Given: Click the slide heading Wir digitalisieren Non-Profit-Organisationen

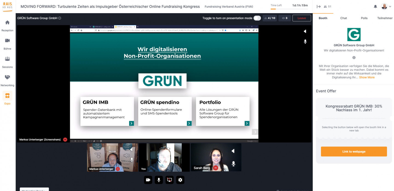Looking at the screenshot, I should tap(162, 53).
